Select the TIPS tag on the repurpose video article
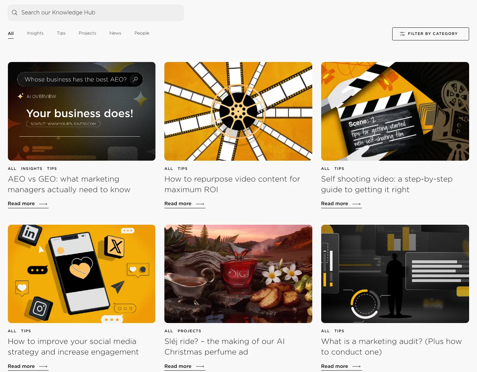The image size is (477, 372). click(183, 169)
